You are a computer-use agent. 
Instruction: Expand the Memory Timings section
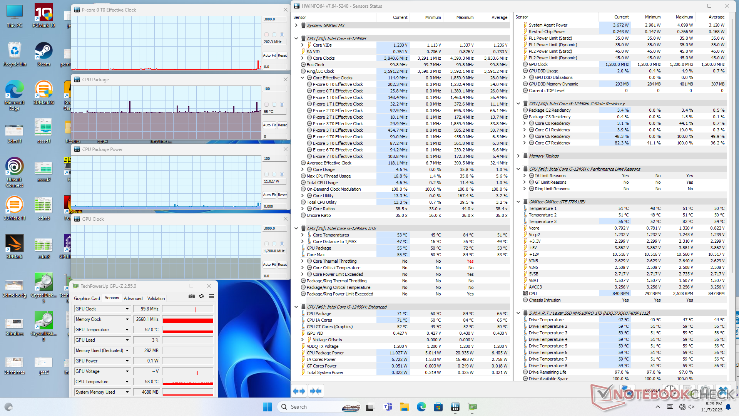pyautogui.click(x=518, y=156)
